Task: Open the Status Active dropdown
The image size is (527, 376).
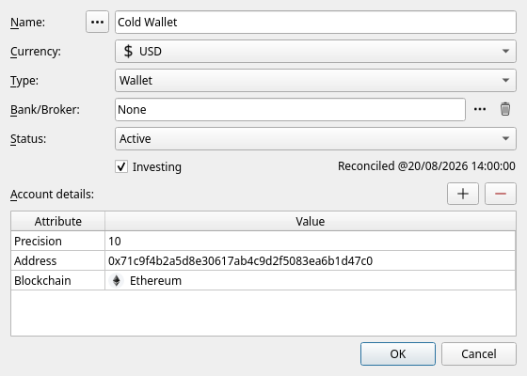Action: point(315,138)
